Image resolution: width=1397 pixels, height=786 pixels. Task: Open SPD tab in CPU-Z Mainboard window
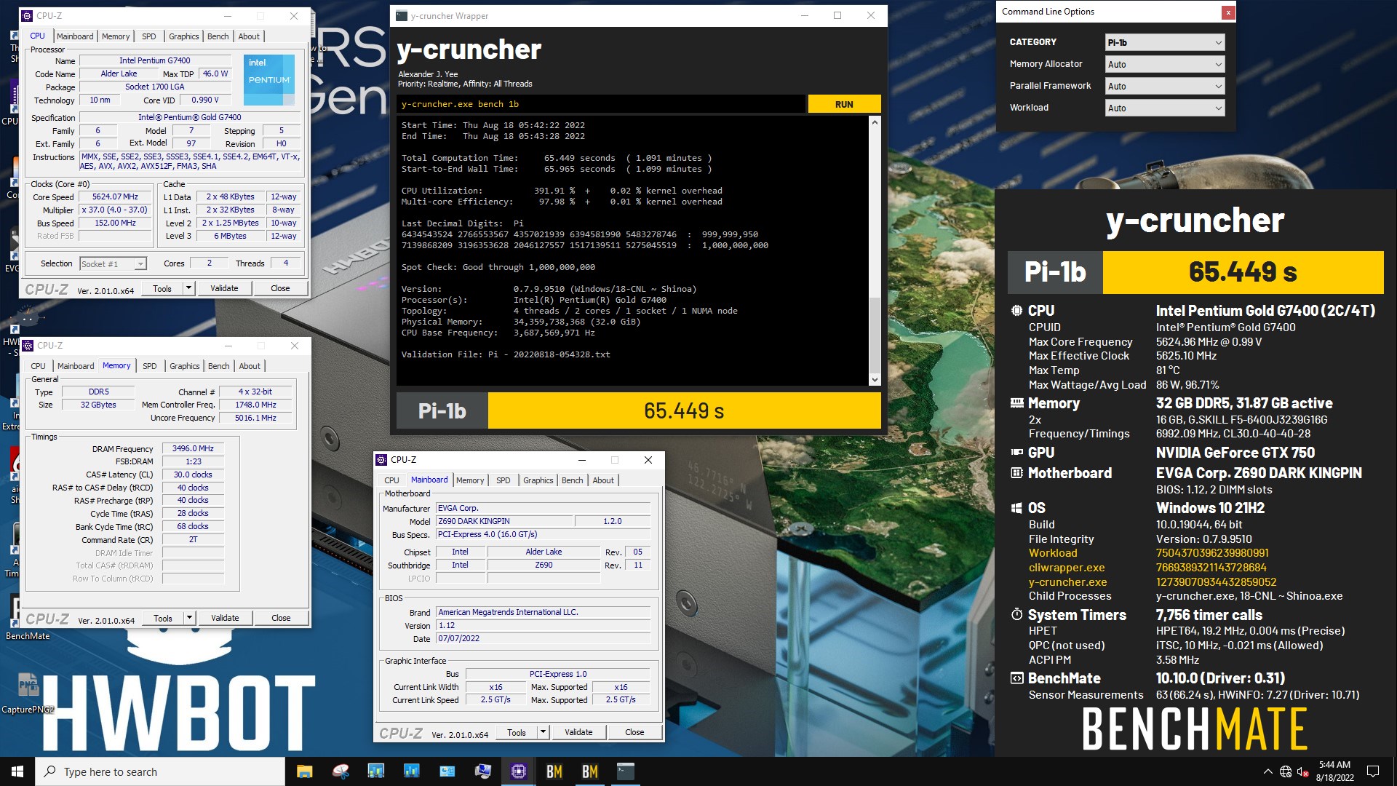coord(503,480)
